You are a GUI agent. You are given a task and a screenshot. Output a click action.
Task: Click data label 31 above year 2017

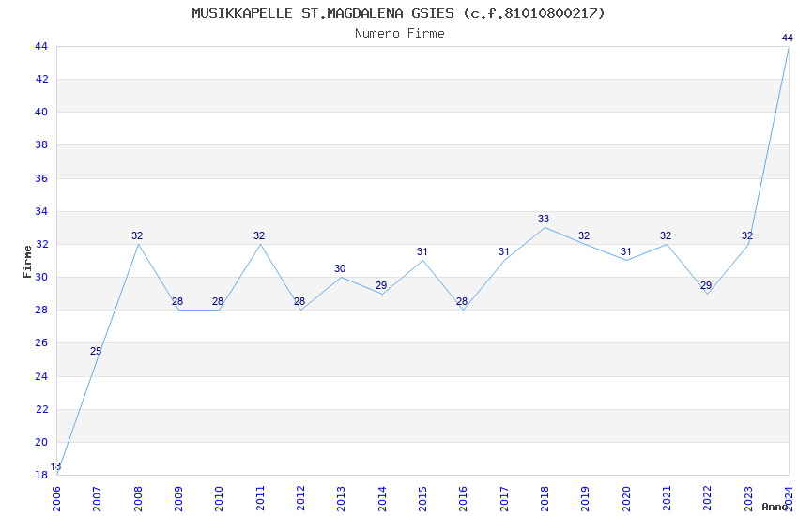point(504,251)
